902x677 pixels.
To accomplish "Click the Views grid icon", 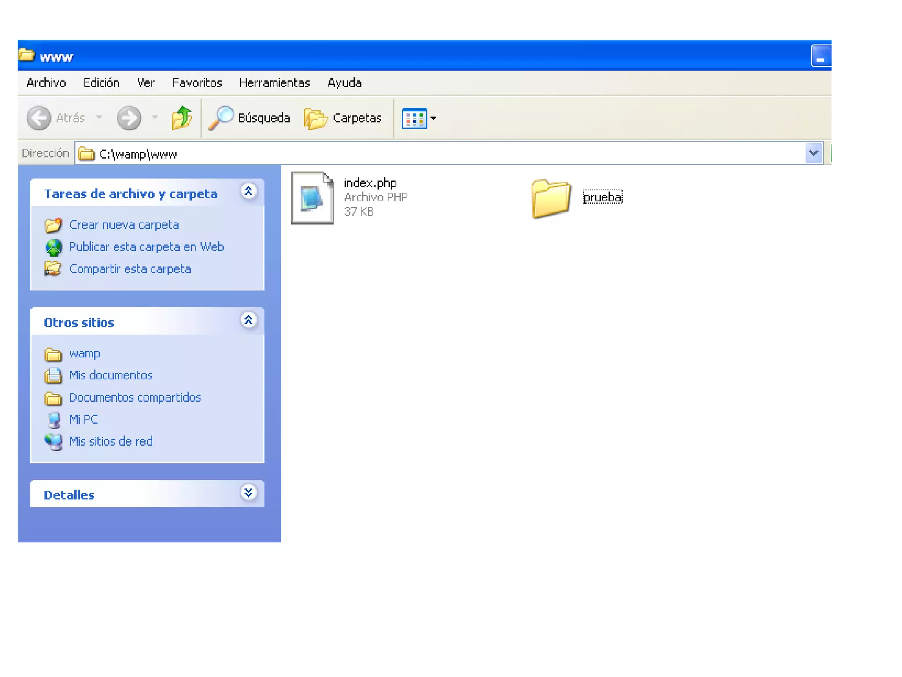I will (414, 118).
